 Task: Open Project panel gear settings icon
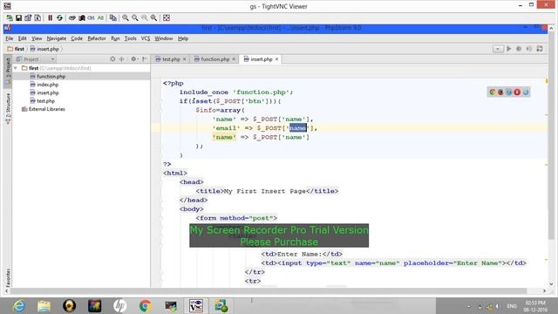[133, 59]
